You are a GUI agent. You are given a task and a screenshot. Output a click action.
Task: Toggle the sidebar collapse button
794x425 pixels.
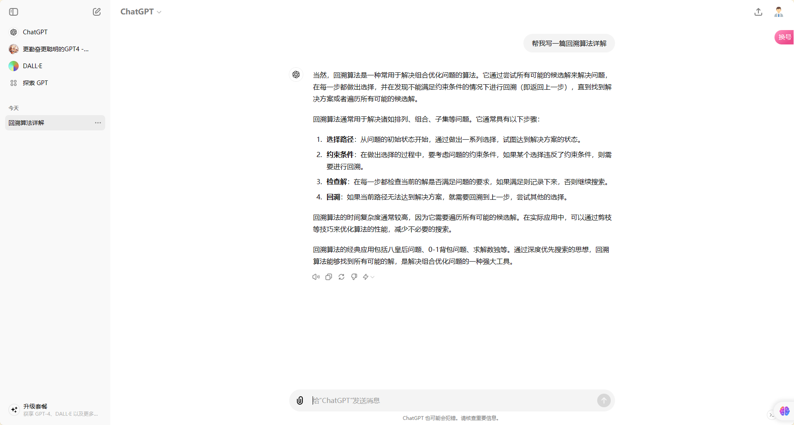click(14, 12)
